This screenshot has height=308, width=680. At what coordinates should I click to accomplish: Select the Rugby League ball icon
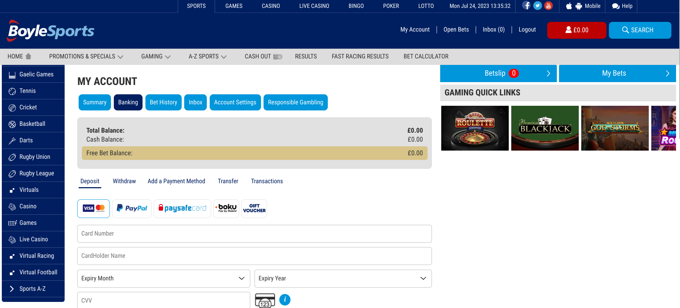pos(12,174)
